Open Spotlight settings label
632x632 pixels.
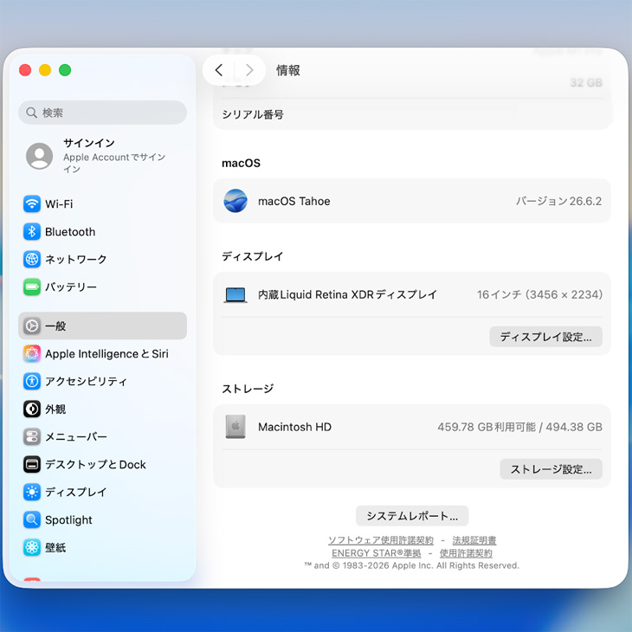point(68,520)
